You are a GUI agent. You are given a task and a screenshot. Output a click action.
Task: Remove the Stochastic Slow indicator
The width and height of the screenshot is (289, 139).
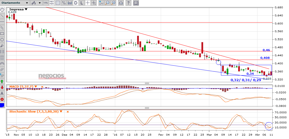[x=68, y=112]
